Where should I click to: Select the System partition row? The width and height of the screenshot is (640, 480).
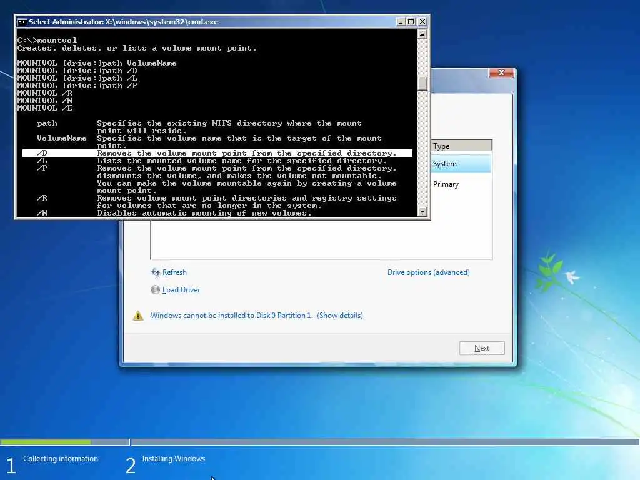pyautogui.click(x=462, y=164)
